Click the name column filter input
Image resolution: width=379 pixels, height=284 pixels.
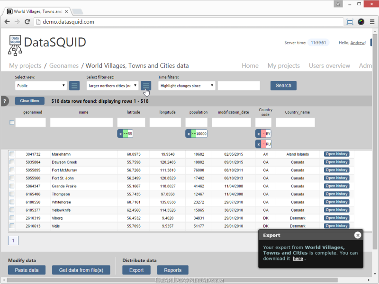click(81, 123)
